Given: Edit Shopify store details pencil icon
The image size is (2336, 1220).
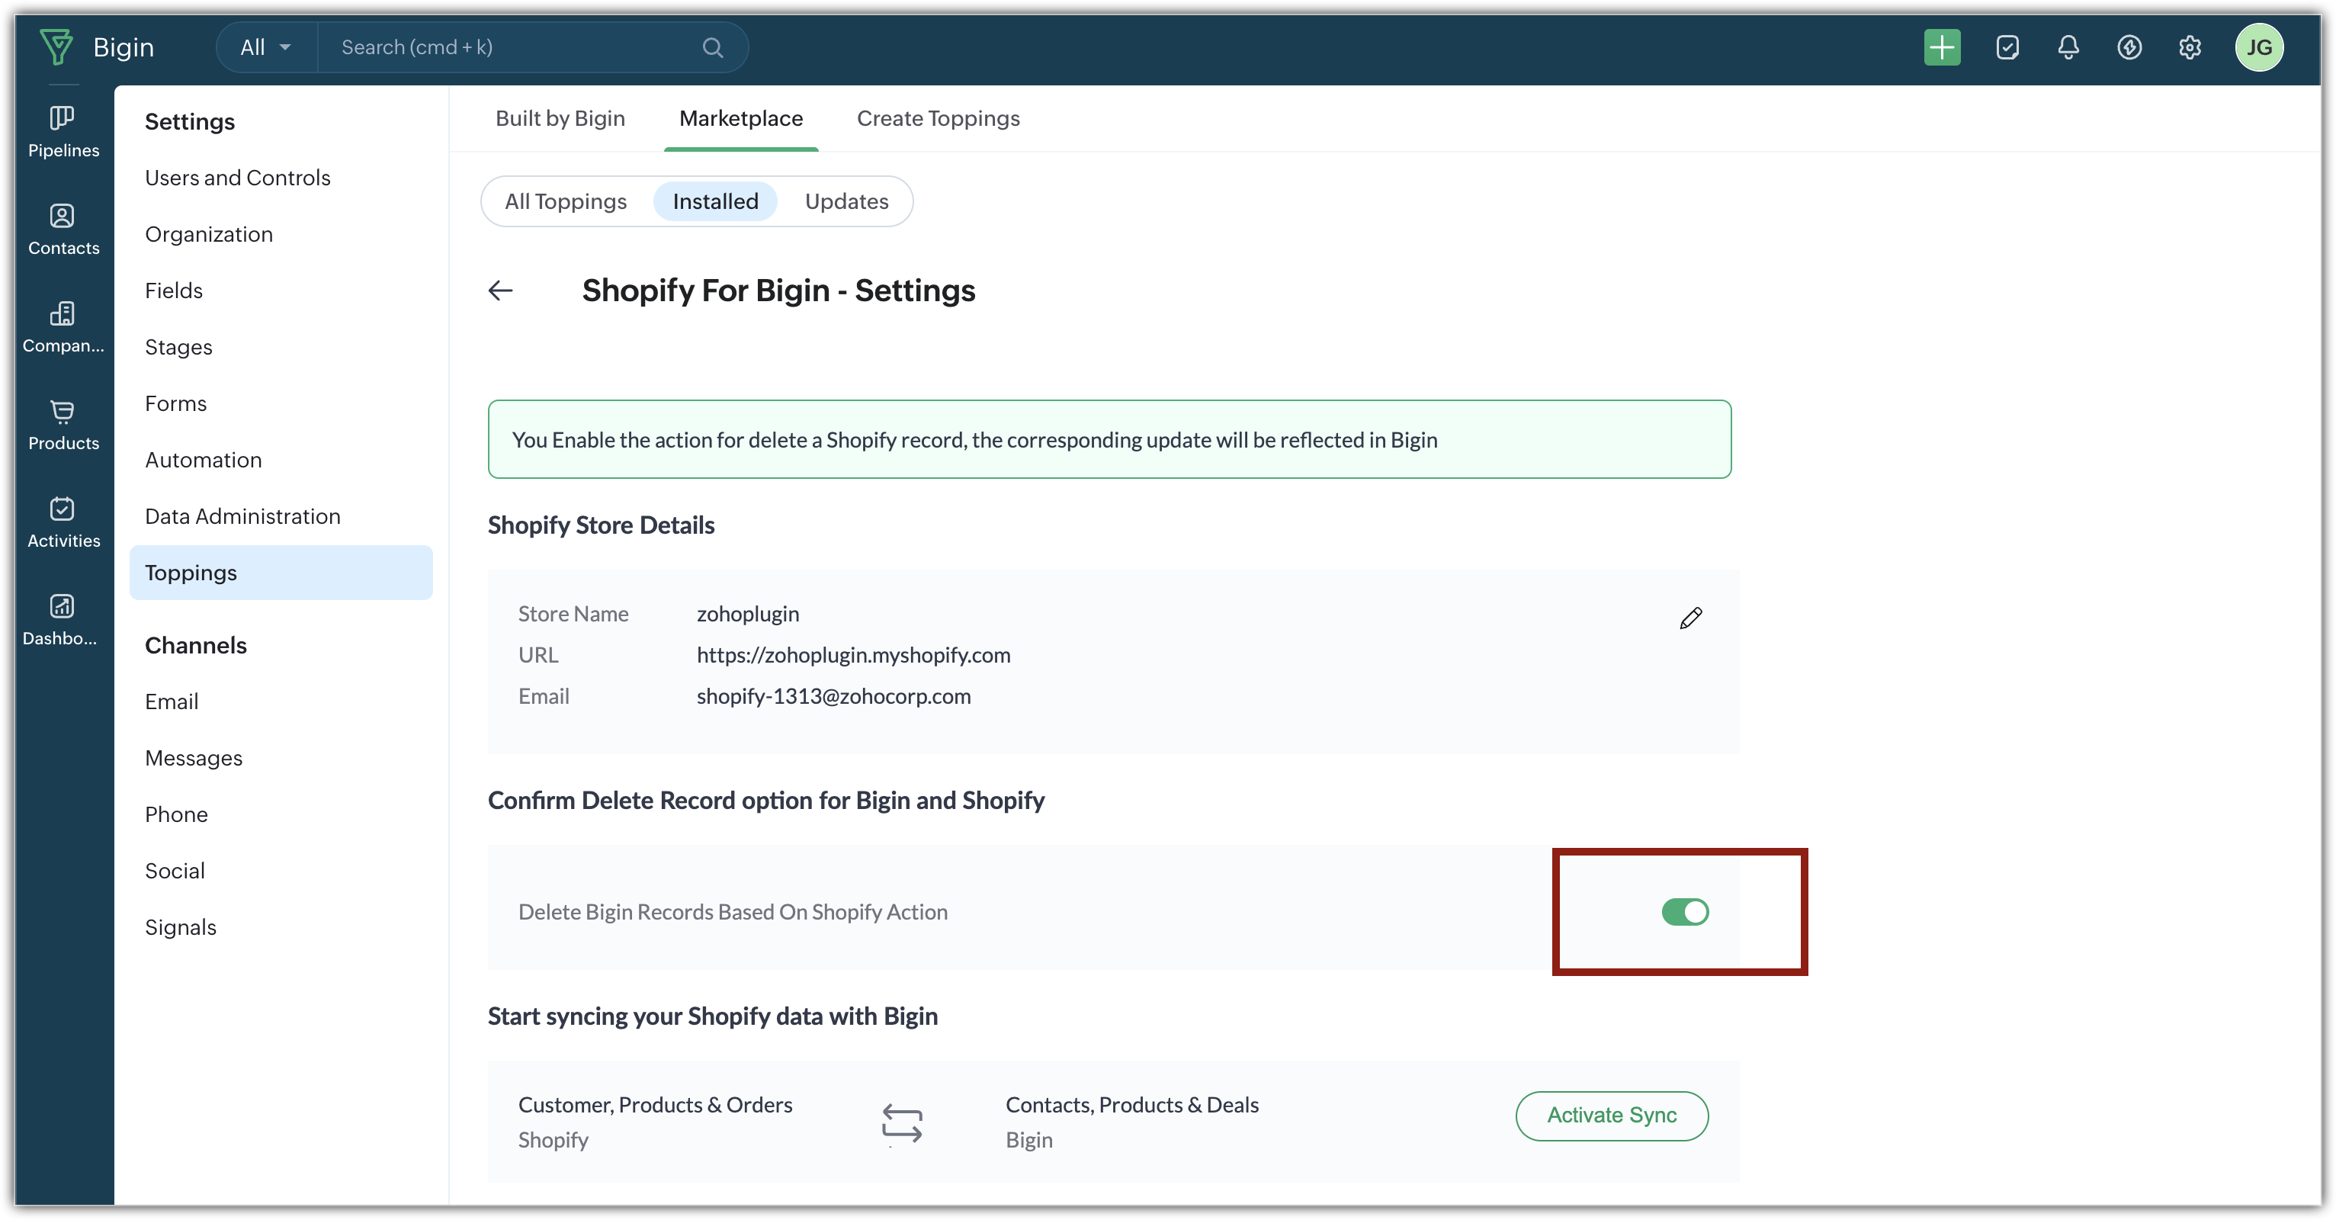Looking at the screenshot, I should tap(1690, 618).
